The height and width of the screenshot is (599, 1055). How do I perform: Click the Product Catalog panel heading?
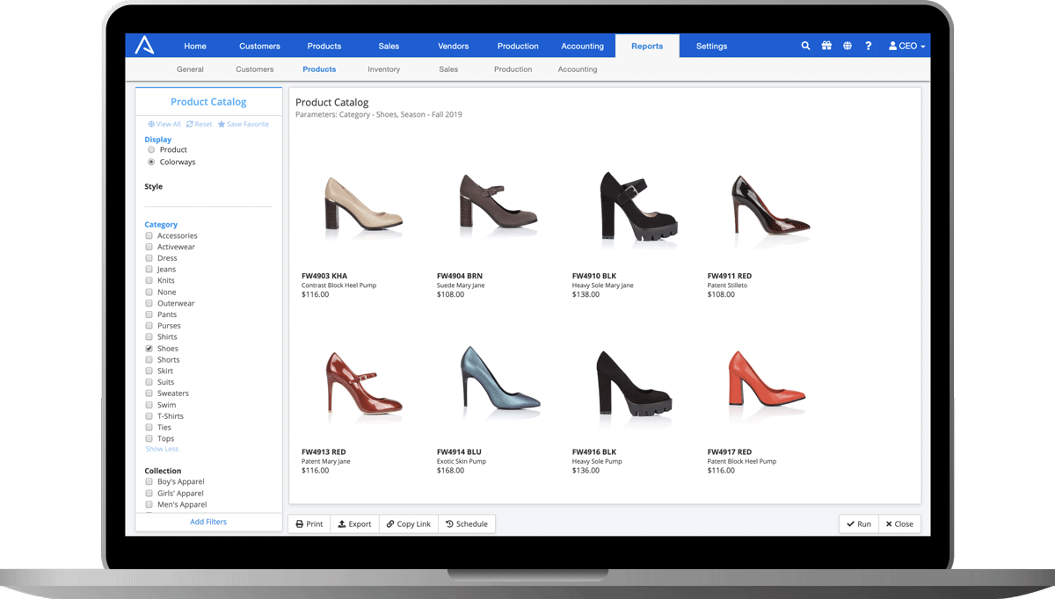pyautogui.click(x=208, y=102)
